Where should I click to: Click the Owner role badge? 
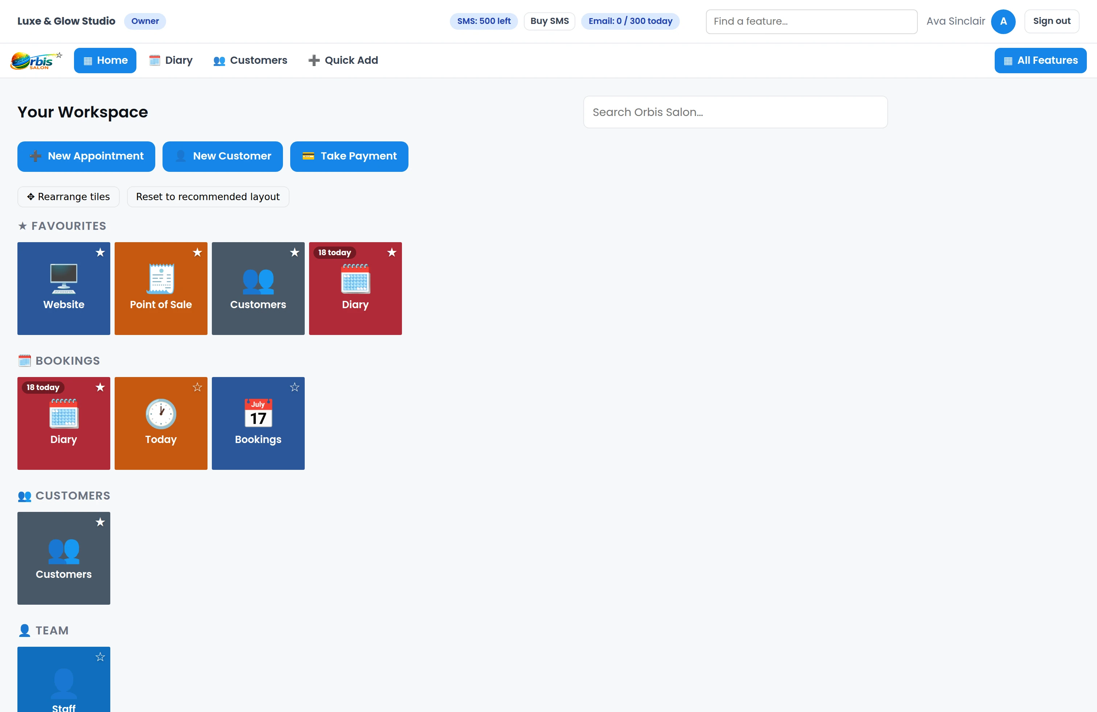145,21
